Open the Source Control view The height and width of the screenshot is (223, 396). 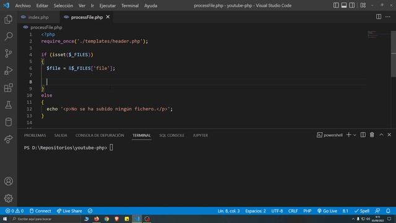pos(8,53)
